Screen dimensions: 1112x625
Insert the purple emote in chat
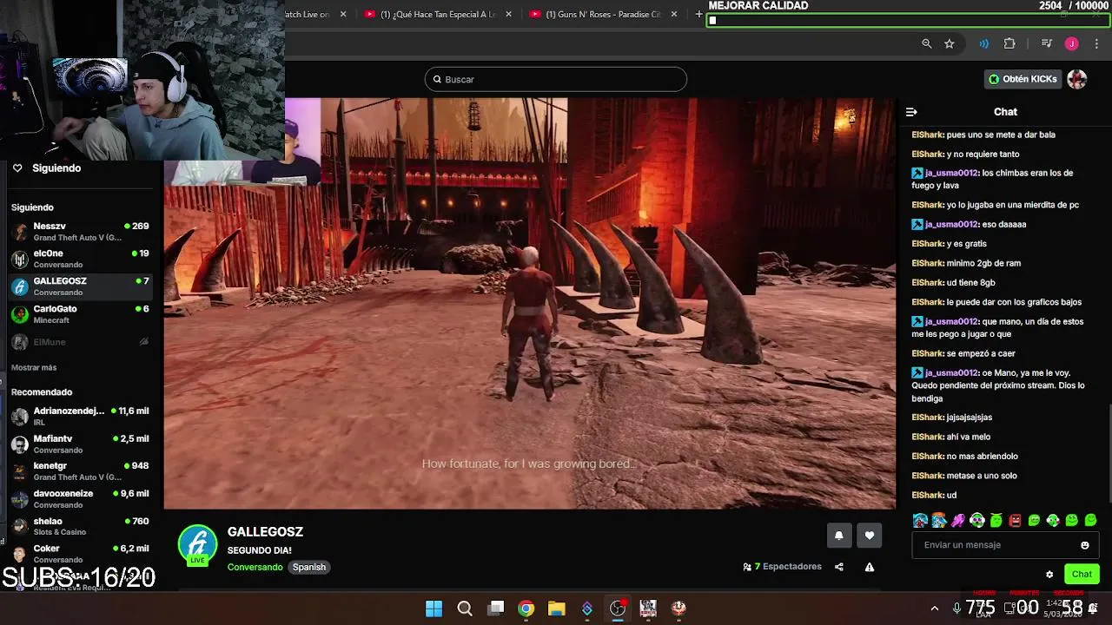click(x=958, y=521)
